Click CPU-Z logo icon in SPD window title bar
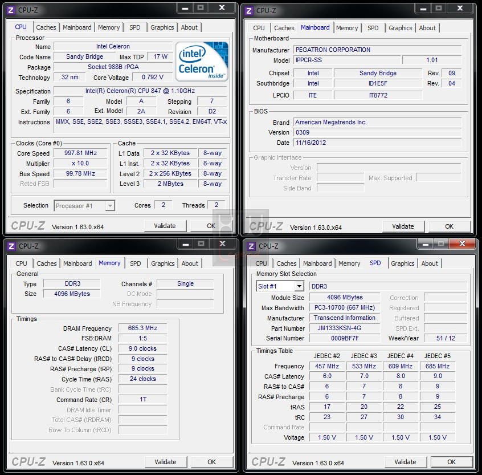The image size is (482, 475). [x=251, y=246]
